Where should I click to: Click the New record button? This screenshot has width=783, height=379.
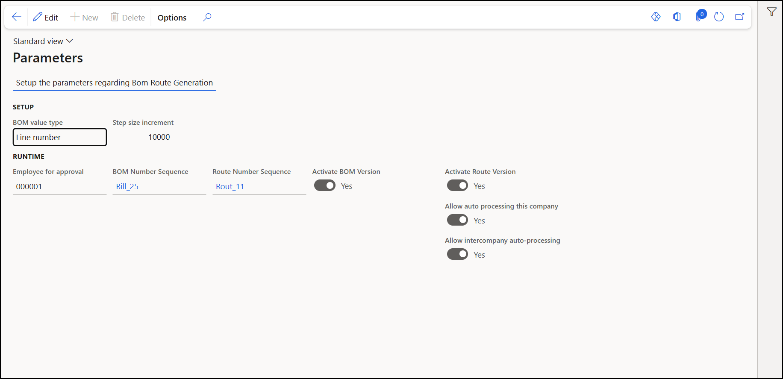click(84, 18)
